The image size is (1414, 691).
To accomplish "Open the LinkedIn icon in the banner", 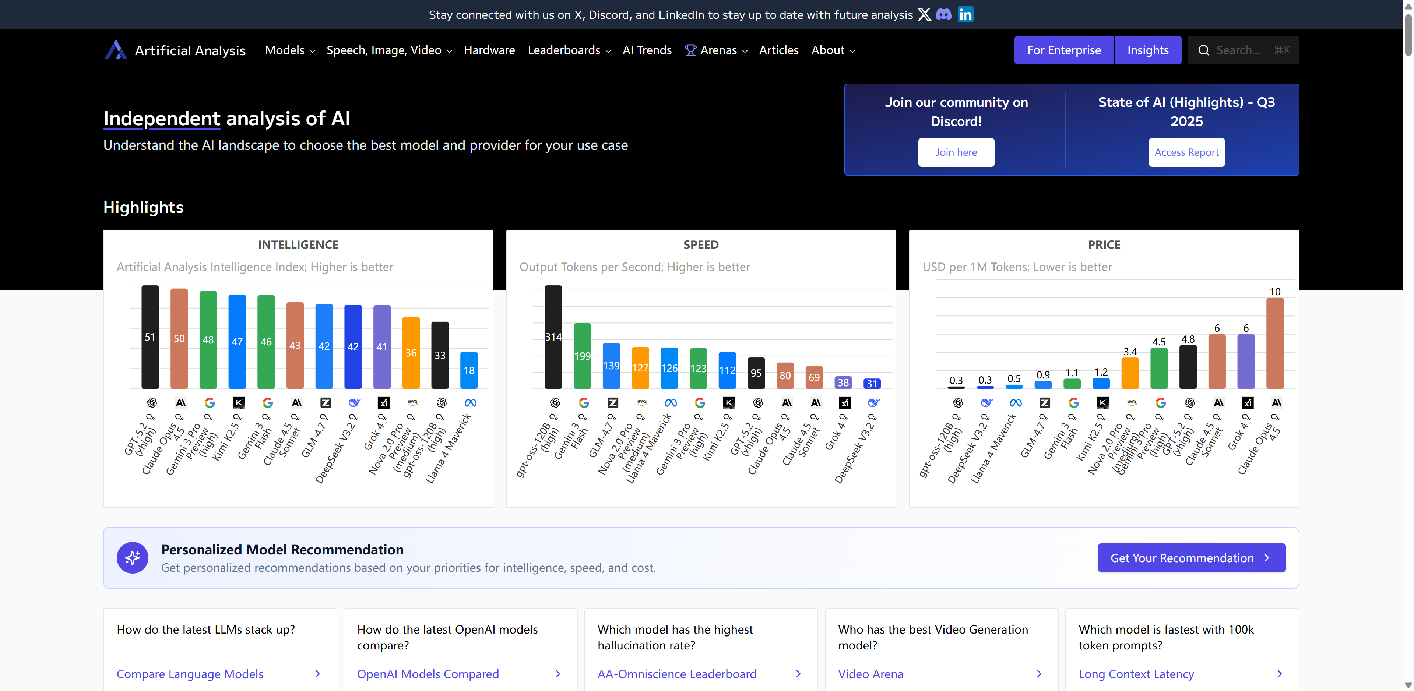I will point(965,14).
